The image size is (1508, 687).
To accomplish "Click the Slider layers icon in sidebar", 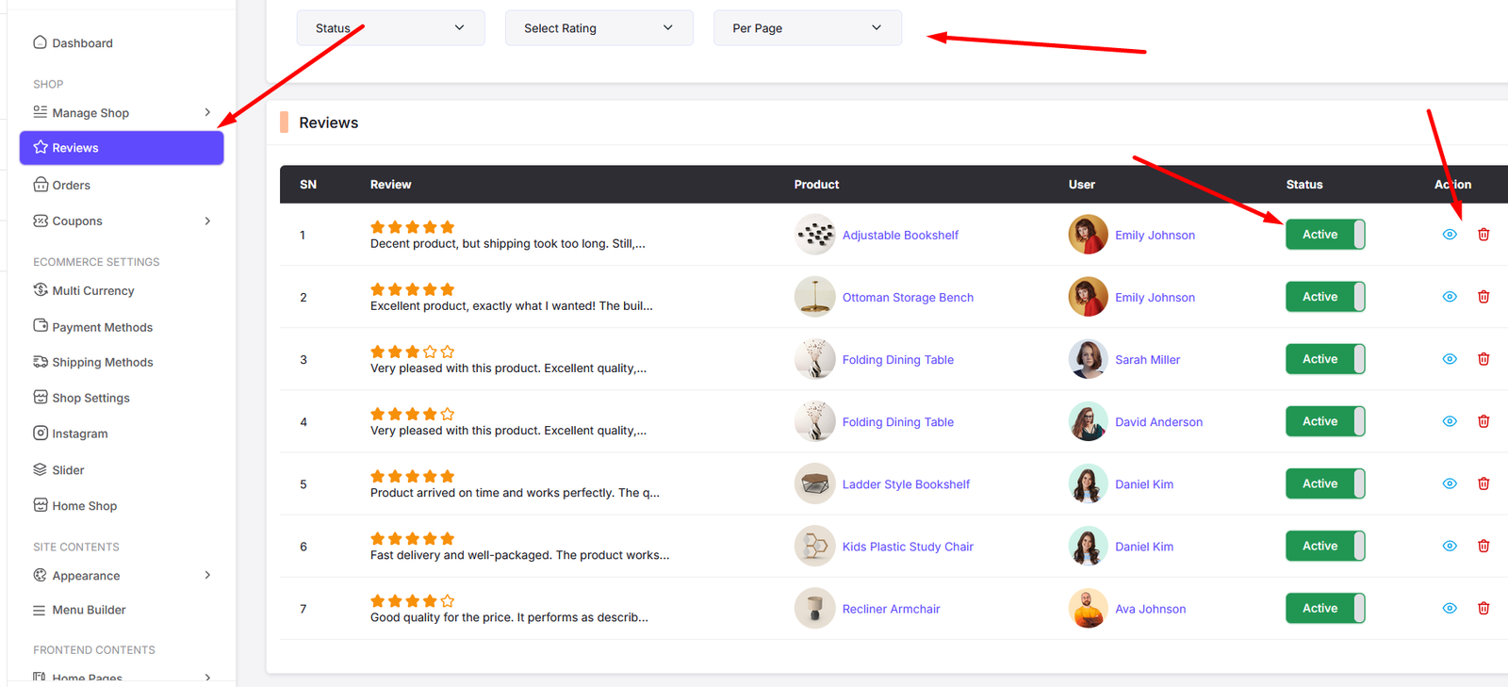I will [x=41, y=469].
